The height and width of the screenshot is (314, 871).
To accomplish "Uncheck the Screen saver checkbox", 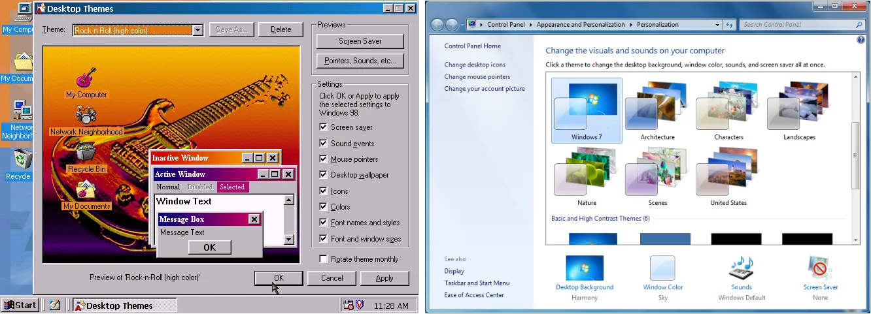I will click(x=324, y=127).
